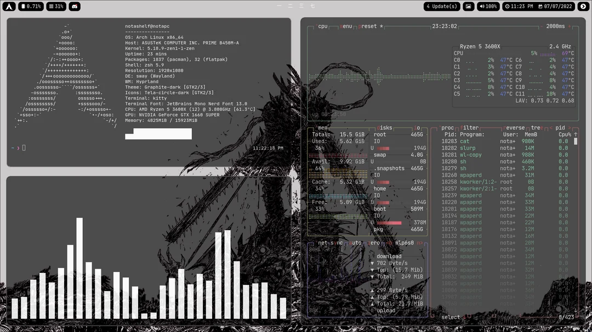Click the screenshot icon beside the updates indicator
The image size is (592, 332).
pos(469,6)
